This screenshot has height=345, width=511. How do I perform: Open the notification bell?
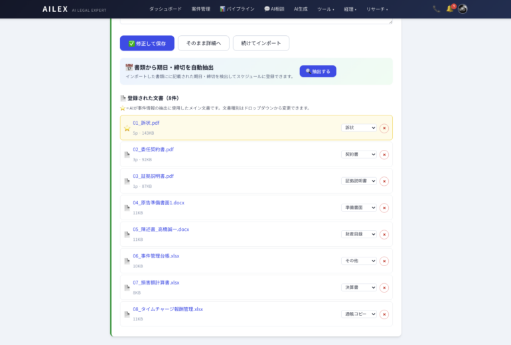click(449, 9)
